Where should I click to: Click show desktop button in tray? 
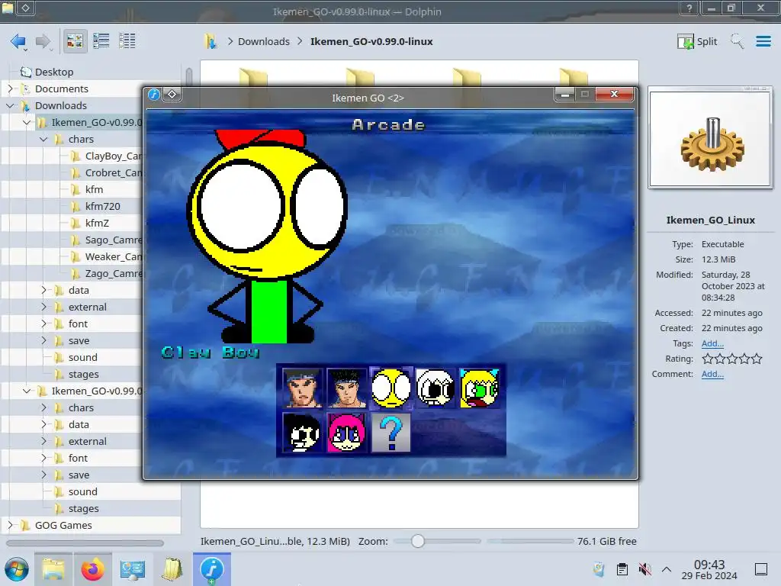click(761, 569)
